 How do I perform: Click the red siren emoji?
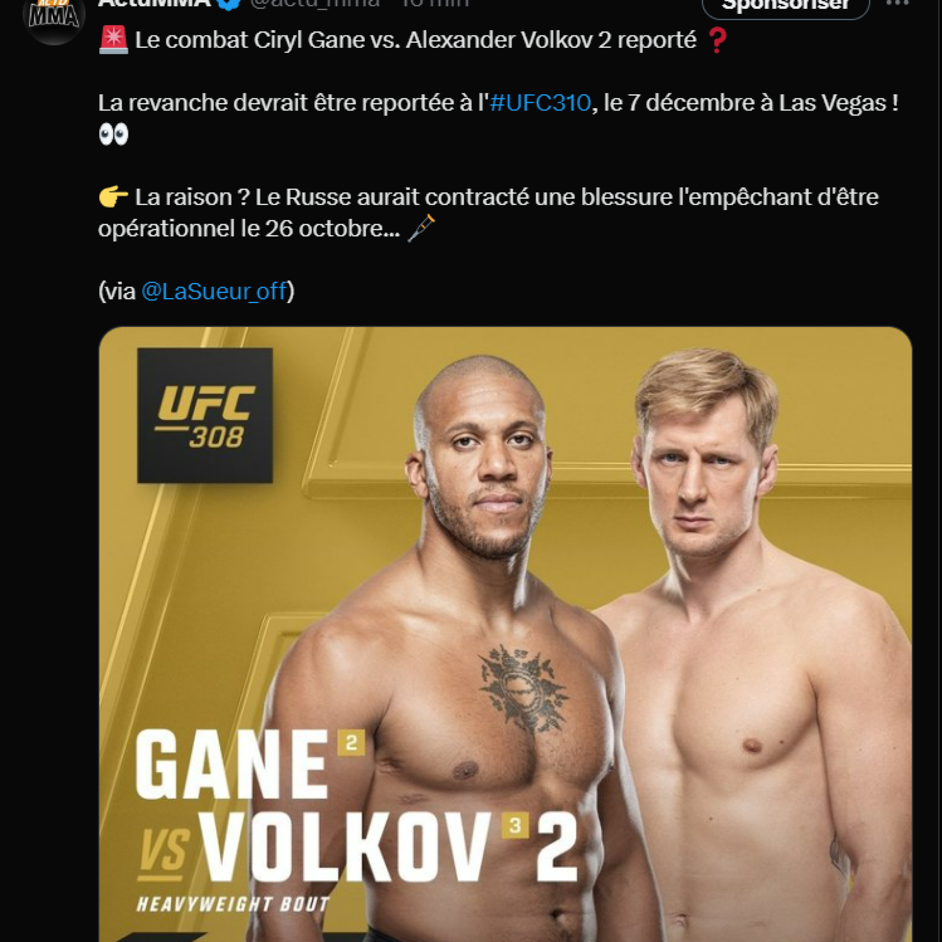pyautogui.click(x=113, y=40)
